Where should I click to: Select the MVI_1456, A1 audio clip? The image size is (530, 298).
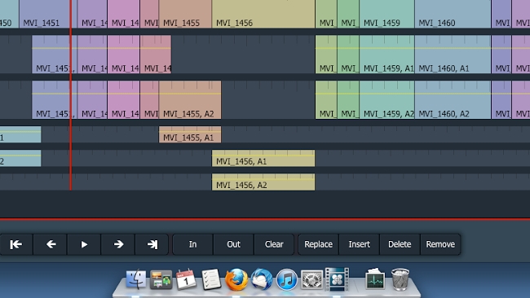coord(263,158)
